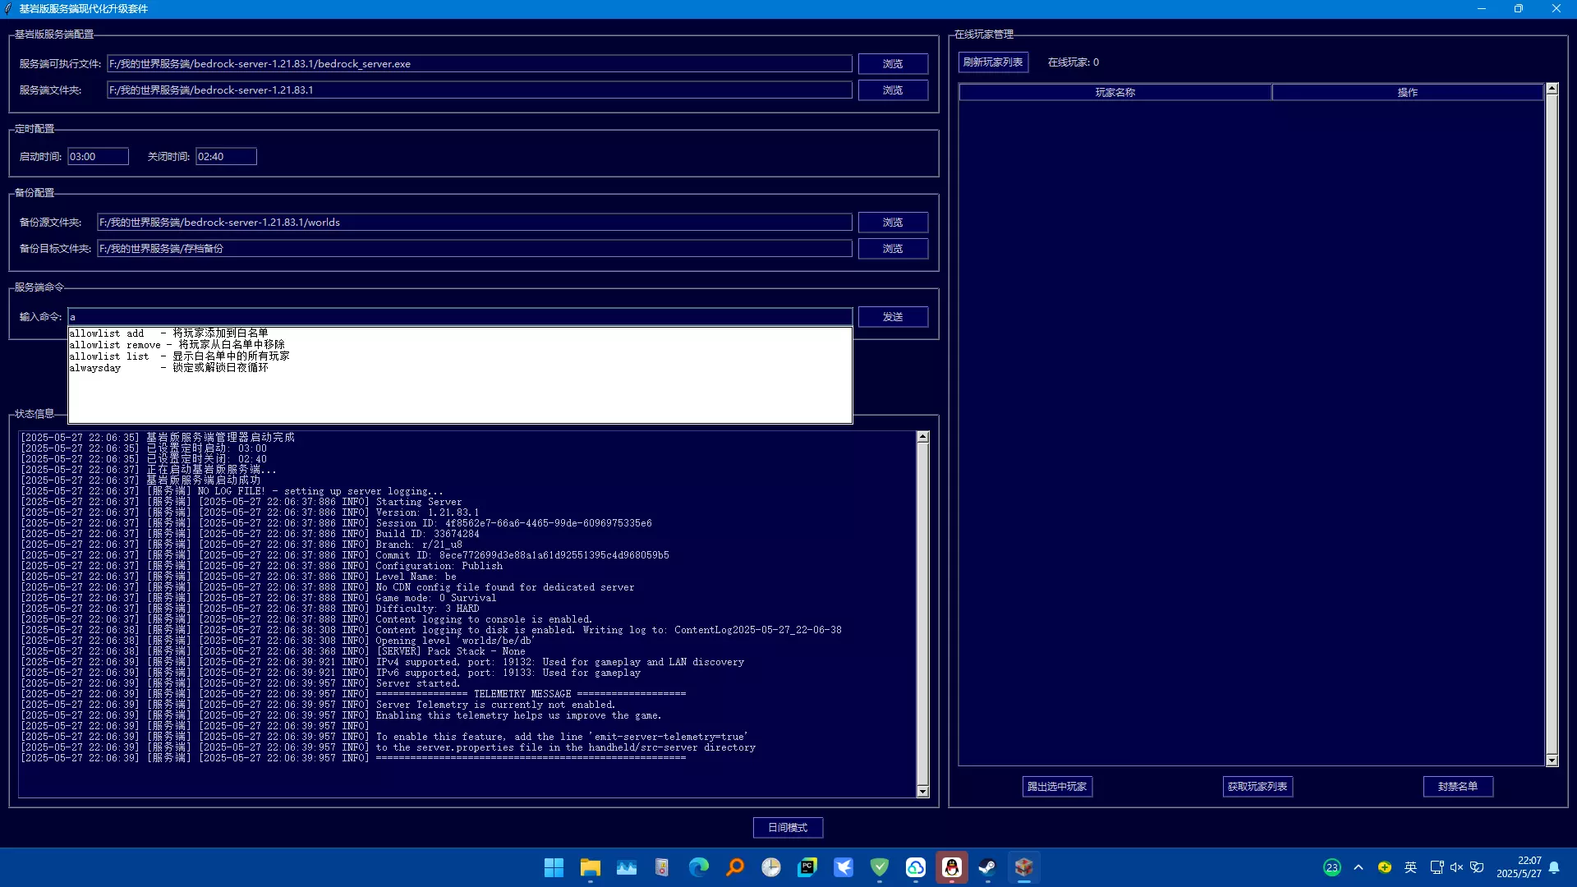Open the blue bird app icon
Image resolution: width=1577 pixels, height=887 pixels.
[x=843, y=867]
